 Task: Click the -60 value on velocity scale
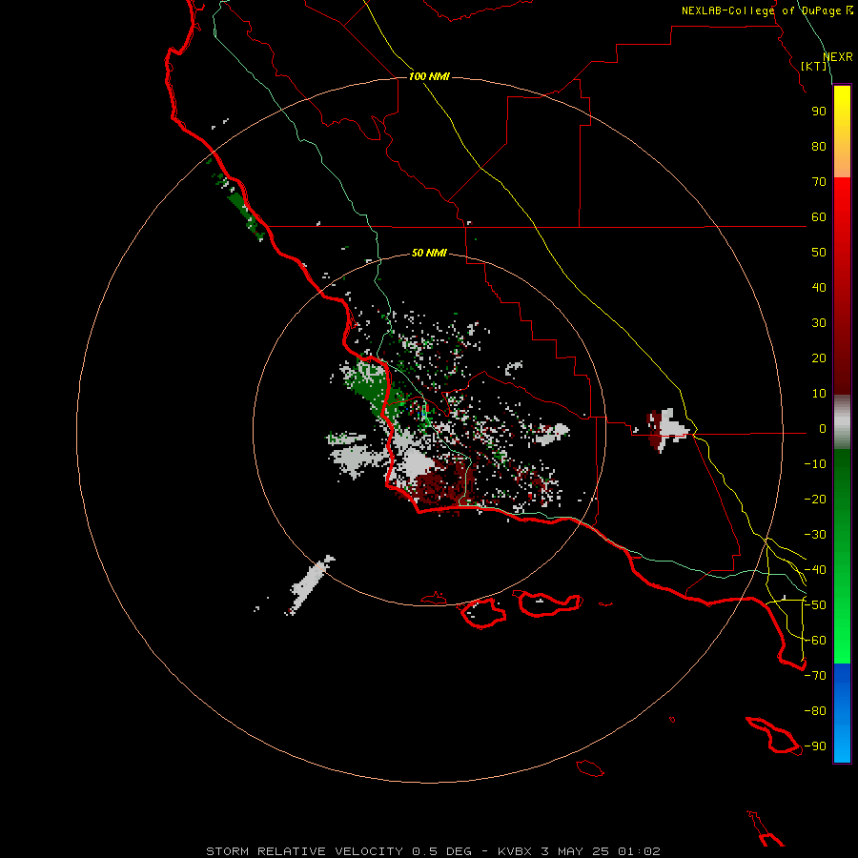point(815,641)
